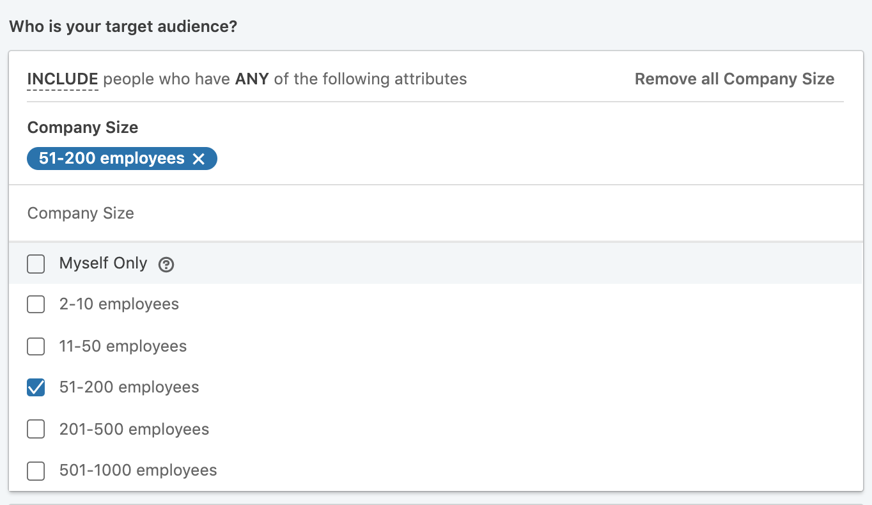Click the 501-1000 employees option label
Viewport: 872px width, 505px height.
point(138,470)
